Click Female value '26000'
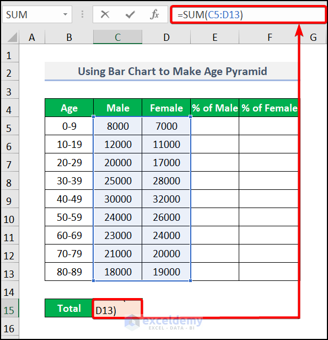Screen dimensions: 328x340 pos(166,217)
